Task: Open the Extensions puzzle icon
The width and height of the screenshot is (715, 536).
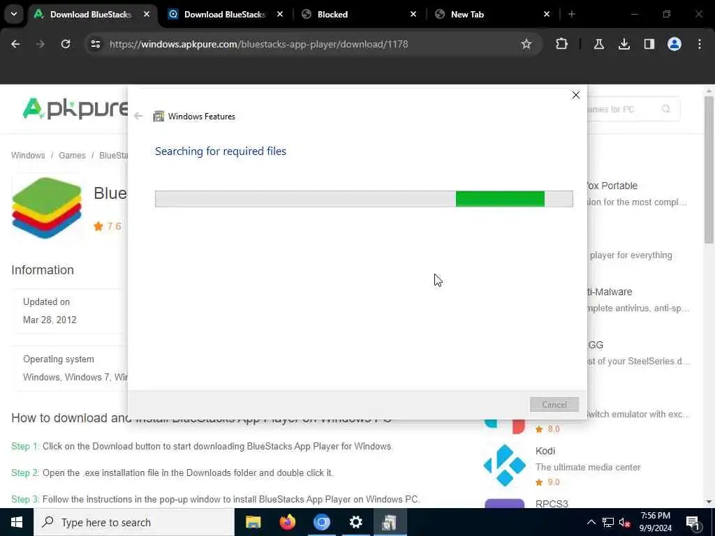Action: [562, 44]
